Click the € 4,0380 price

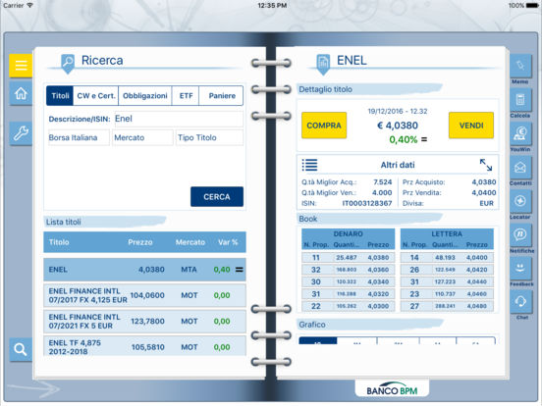(398, 126)
